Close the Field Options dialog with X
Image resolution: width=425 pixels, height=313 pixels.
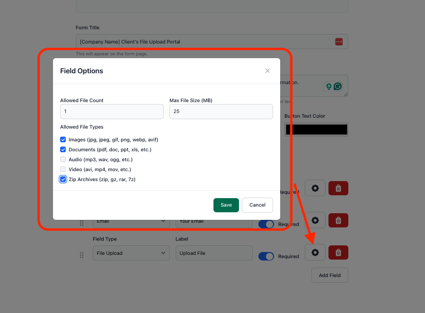(x=267, y=71)
